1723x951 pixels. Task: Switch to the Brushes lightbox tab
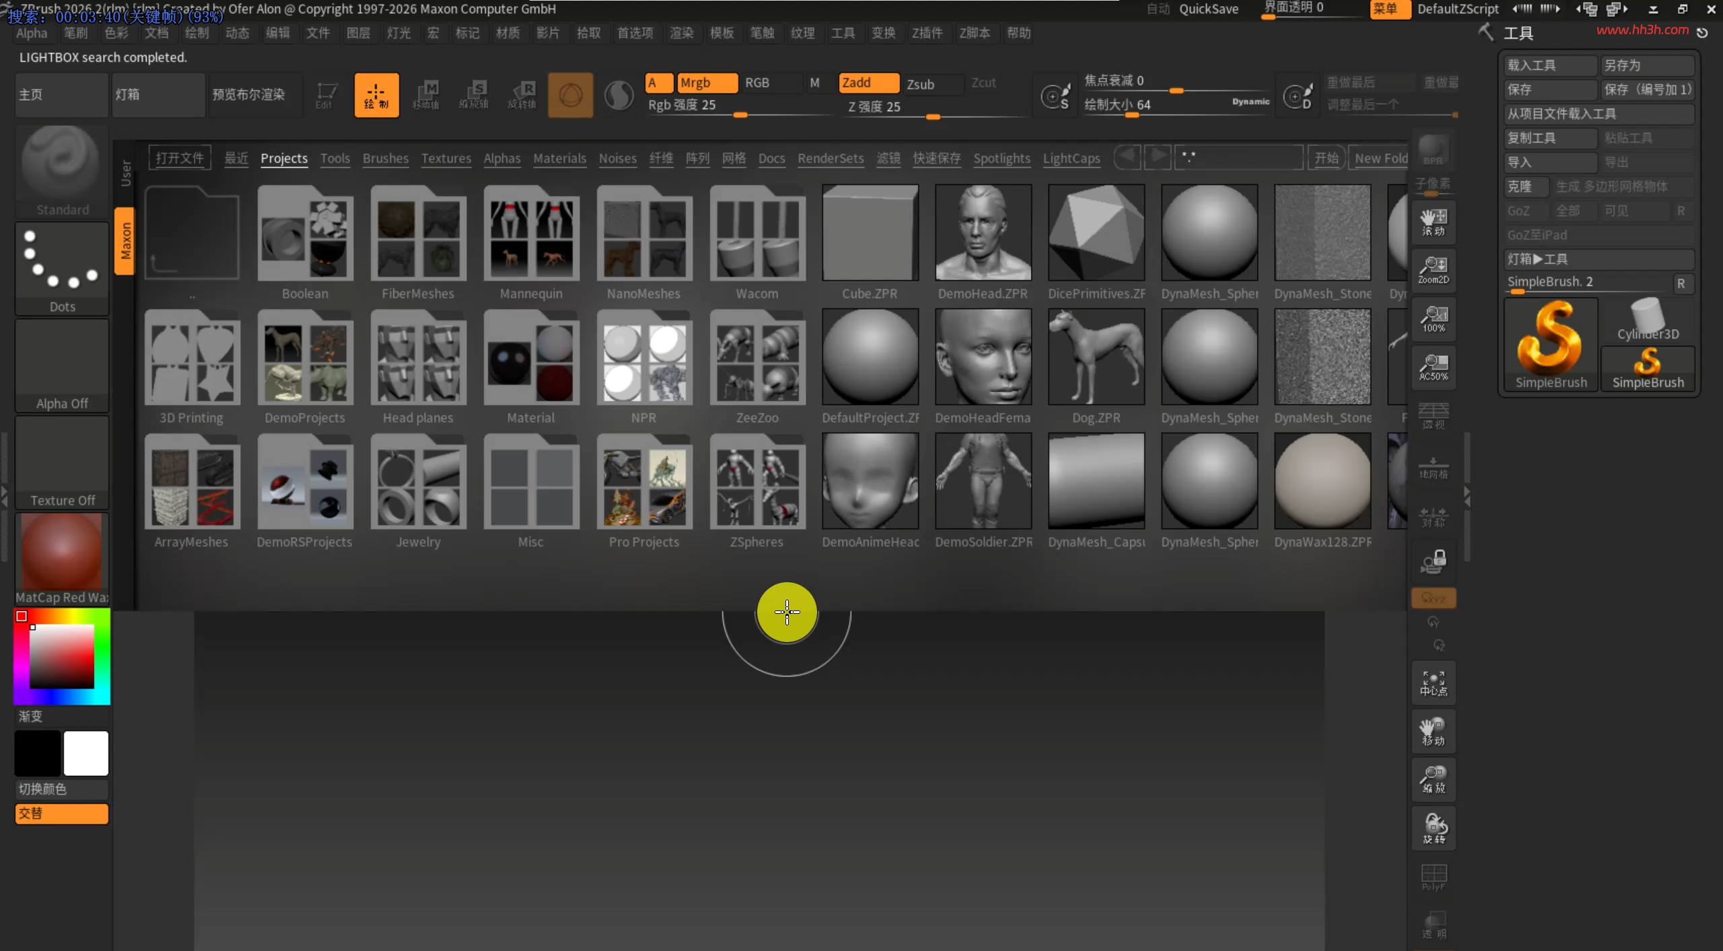(386, 158)
